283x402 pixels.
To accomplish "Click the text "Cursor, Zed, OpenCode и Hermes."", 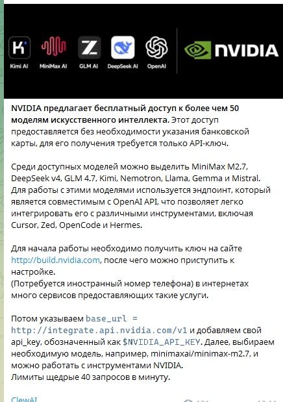I will (x=77, y=225).
